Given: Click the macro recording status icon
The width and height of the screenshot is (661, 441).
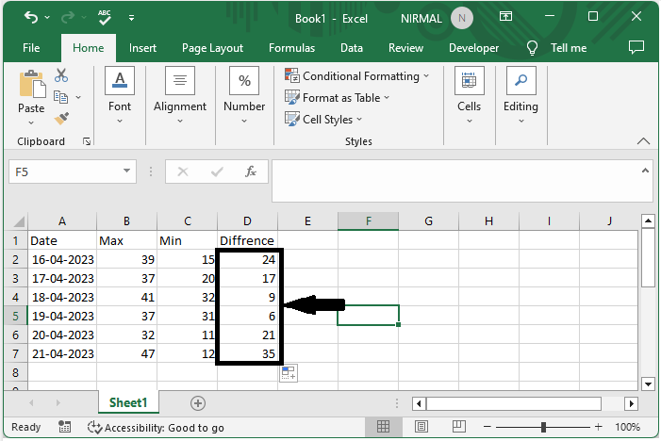Looking at the screenshot, I should pos(64,427).
